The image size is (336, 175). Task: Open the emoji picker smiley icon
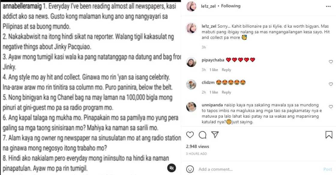(190, 169)
